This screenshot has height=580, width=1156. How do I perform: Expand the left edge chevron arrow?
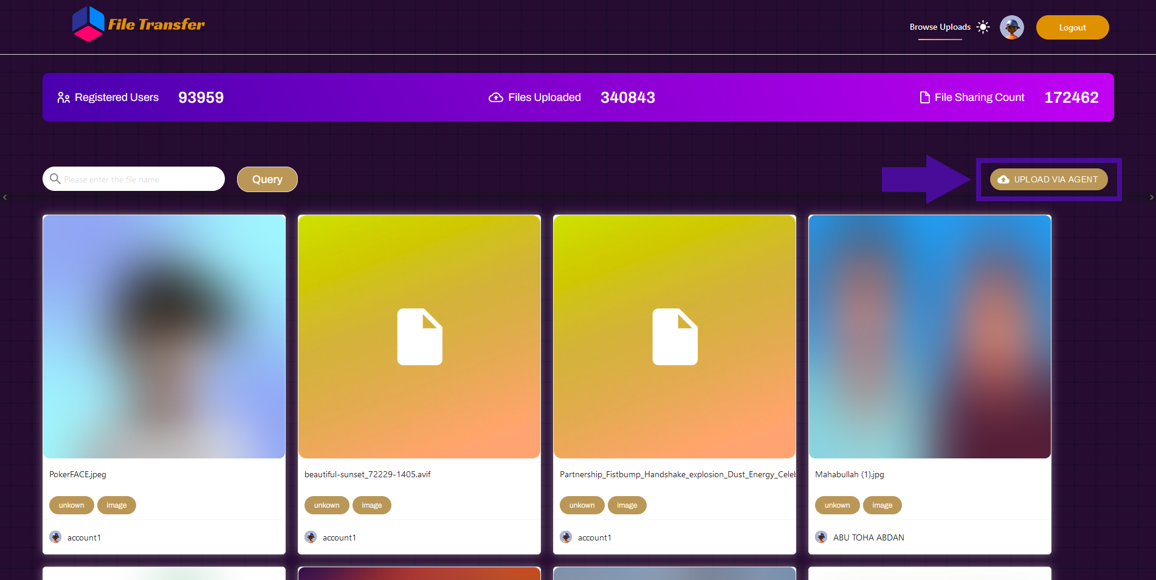click(5, 198)
